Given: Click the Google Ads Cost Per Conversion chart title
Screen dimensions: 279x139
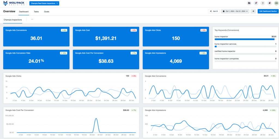Looking at the screenshot, I should tap(20, 110).
